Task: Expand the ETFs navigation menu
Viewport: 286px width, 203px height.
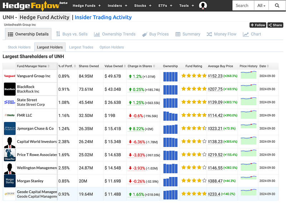Action: click(166, 6)
